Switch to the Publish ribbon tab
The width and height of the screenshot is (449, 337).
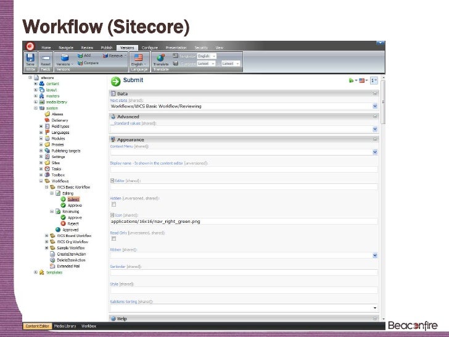(107, 48)
